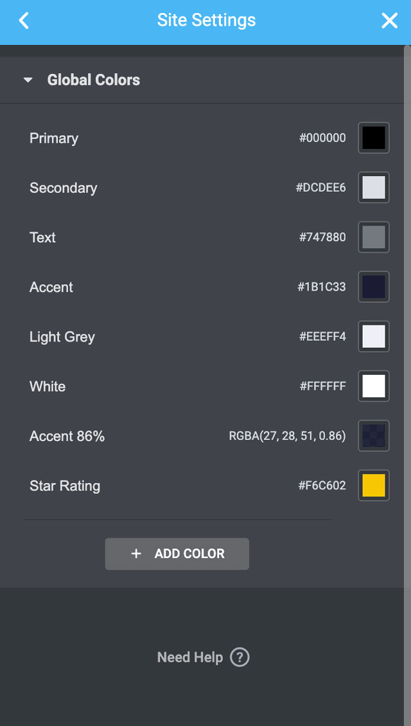Open the Text grey color swatch

pos(374,237)
